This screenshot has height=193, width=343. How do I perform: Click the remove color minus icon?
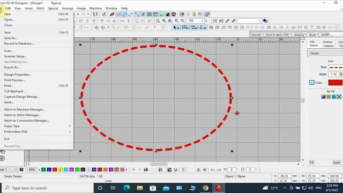pos(139,169)
